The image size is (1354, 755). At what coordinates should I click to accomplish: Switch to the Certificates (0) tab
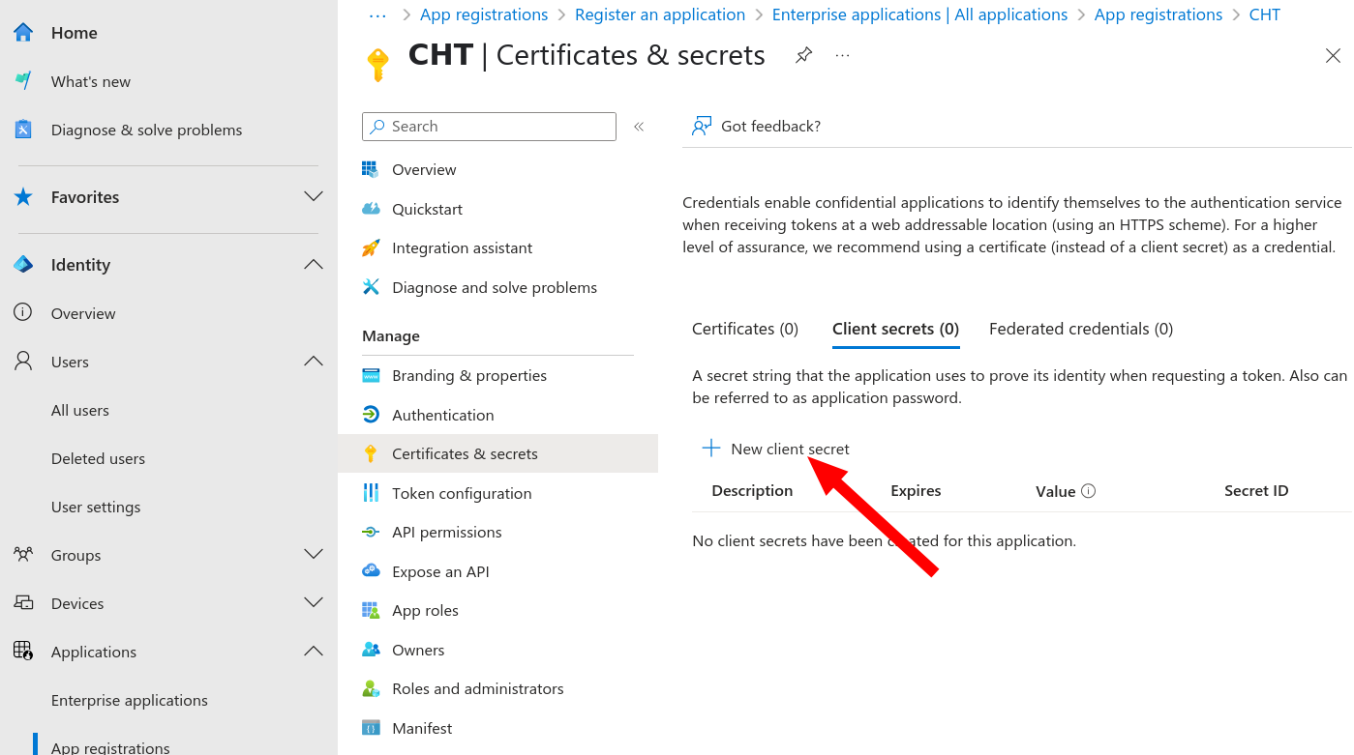745,329
